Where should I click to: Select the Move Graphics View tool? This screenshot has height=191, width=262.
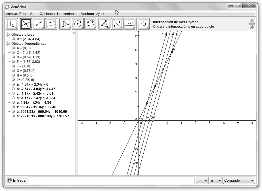pos(144,24)
